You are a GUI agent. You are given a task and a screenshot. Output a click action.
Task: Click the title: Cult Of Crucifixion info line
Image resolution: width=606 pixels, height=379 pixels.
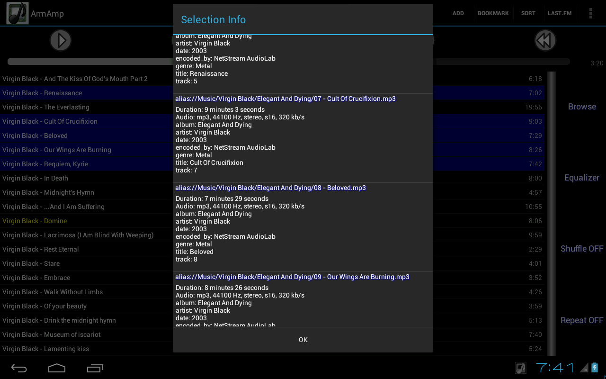point(209,162)
